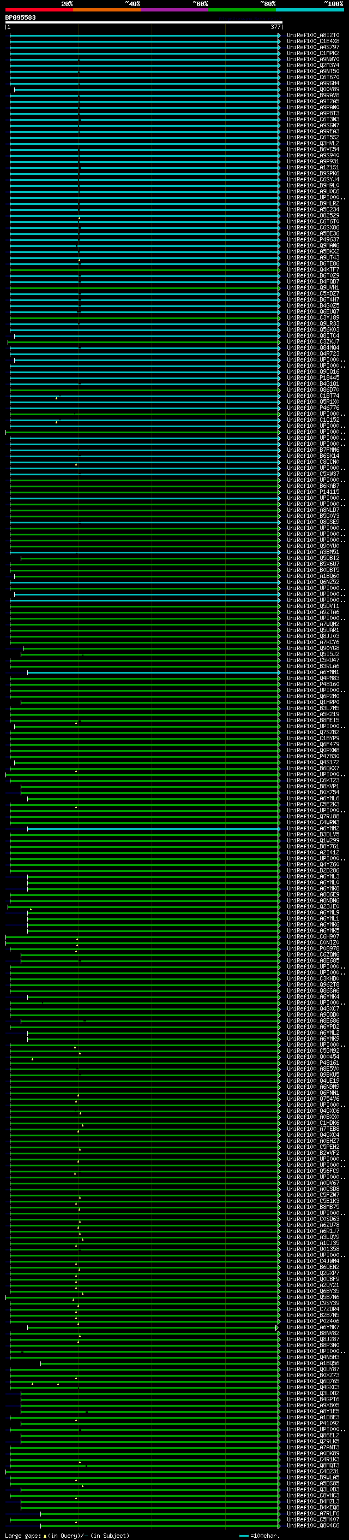Image resolution: width=349 pixels, height=1540 pixels.
Task: Click the alignment bar for UniRef100_Q00V89
Action: pyautogui.click(x=147, y=90)
